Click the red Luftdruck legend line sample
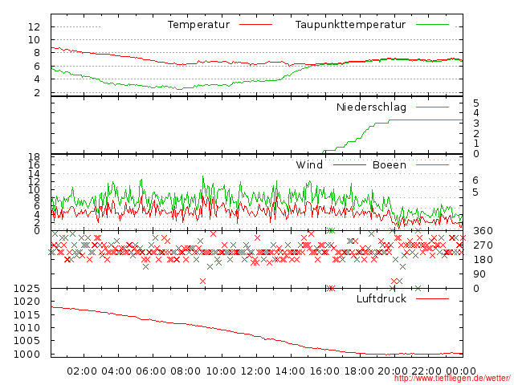Viewport: 514px width, 385px height. [432, 298]
